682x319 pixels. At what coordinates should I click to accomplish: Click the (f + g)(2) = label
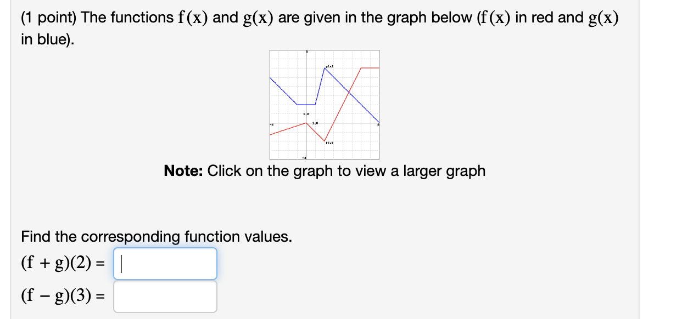pyautogui.click(x=62, y=263)
